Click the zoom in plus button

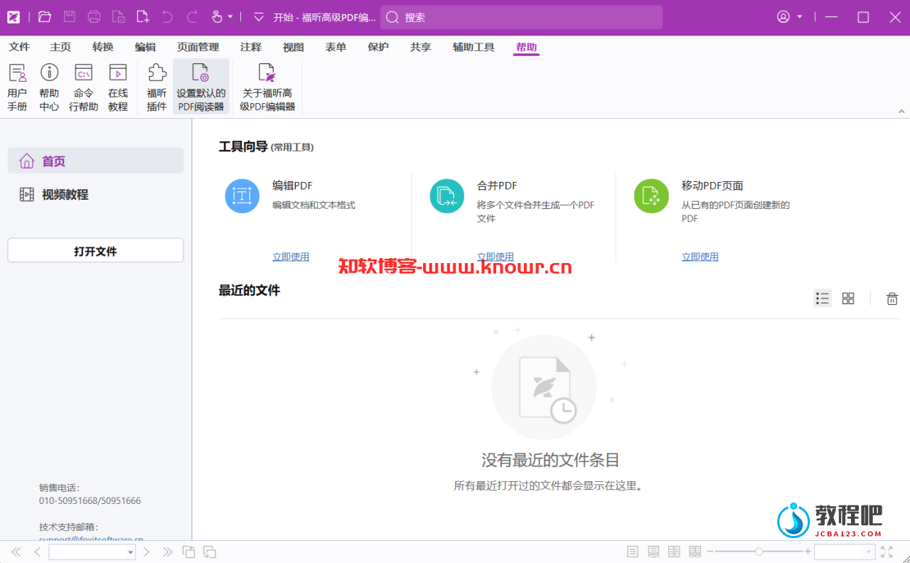pyautogui.click(x=808, y=552)
